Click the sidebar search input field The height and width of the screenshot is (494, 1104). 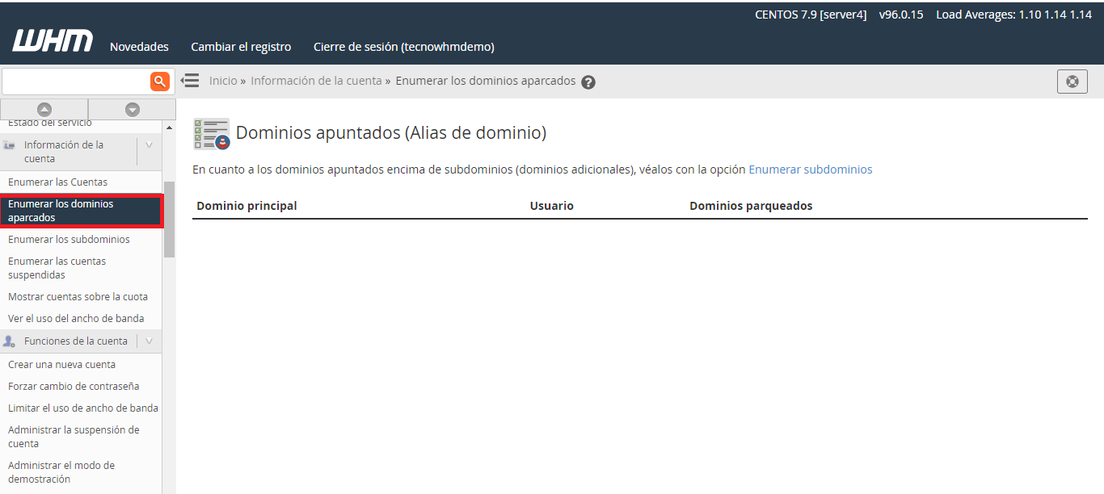point(75,81)
